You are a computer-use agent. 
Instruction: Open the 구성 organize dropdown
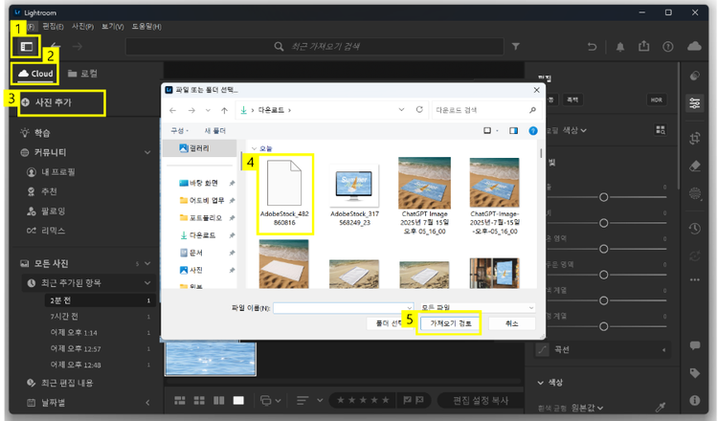[x=180, y=131]
